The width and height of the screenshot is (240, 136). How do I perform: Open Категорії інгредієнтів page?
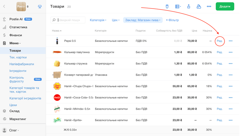25,98
